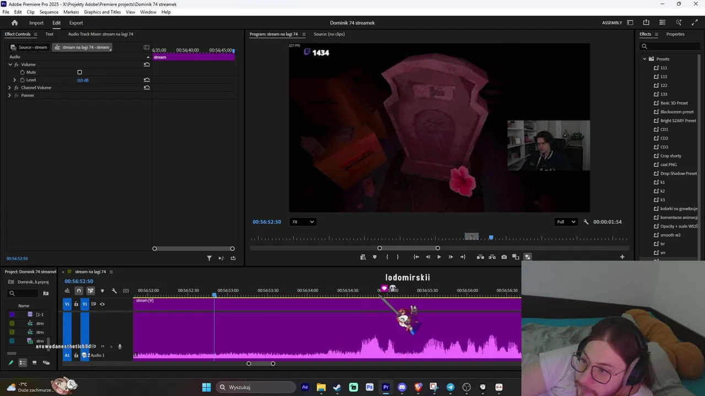
Task: Open the timeline captions track options
Action: [126, 290]
